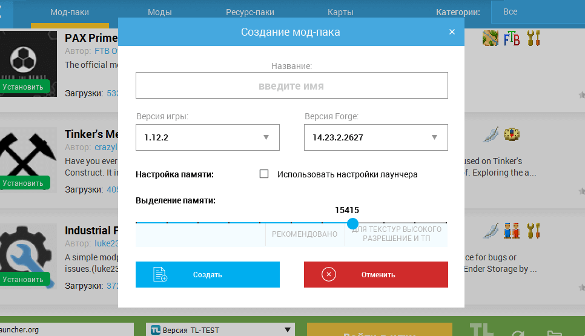Screen dimensions: 585x336
Task: Click the TL icon in version selector
Action: tap(155, 330)
